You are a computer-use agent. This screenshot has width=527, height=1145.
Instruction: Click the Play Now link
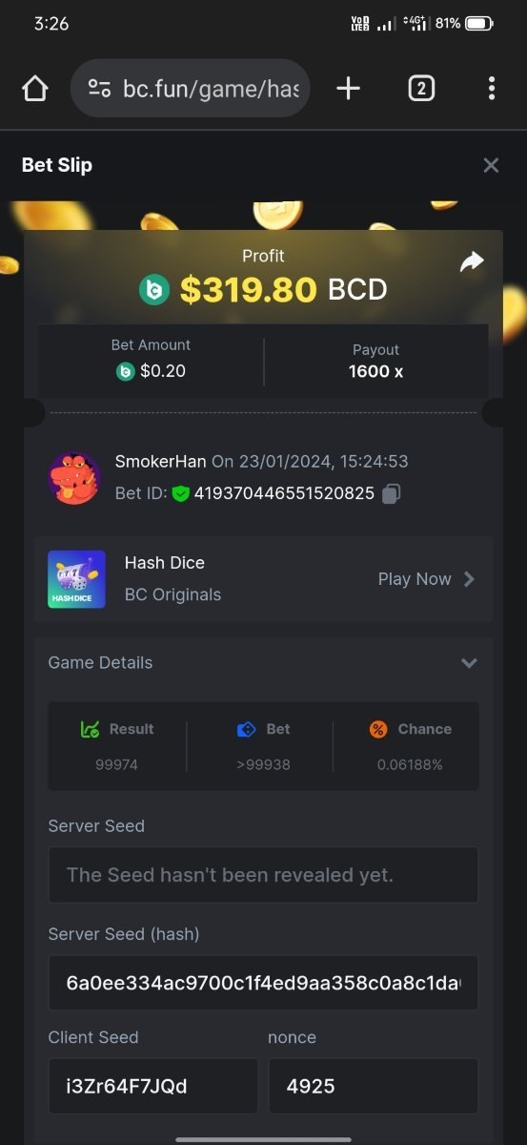pos(415,579)
